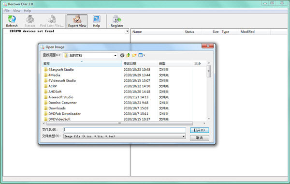290x184 pixels.
Task: Expand the look-in folder combo box
Action: tap(115, 56)
